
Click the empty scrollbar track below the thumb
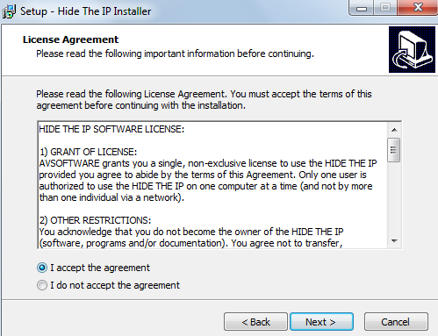tap(394, 198)
